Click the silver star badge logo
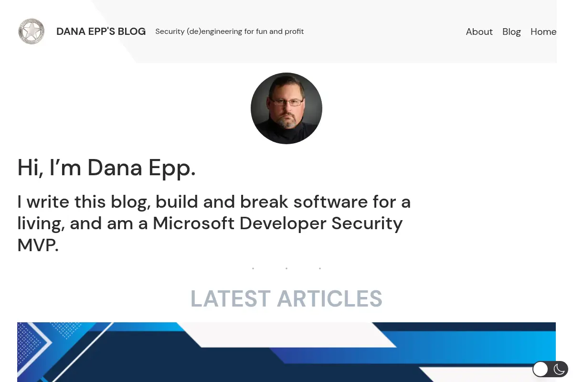This screenshot has height=382, width=573. [x=32, y=32]
